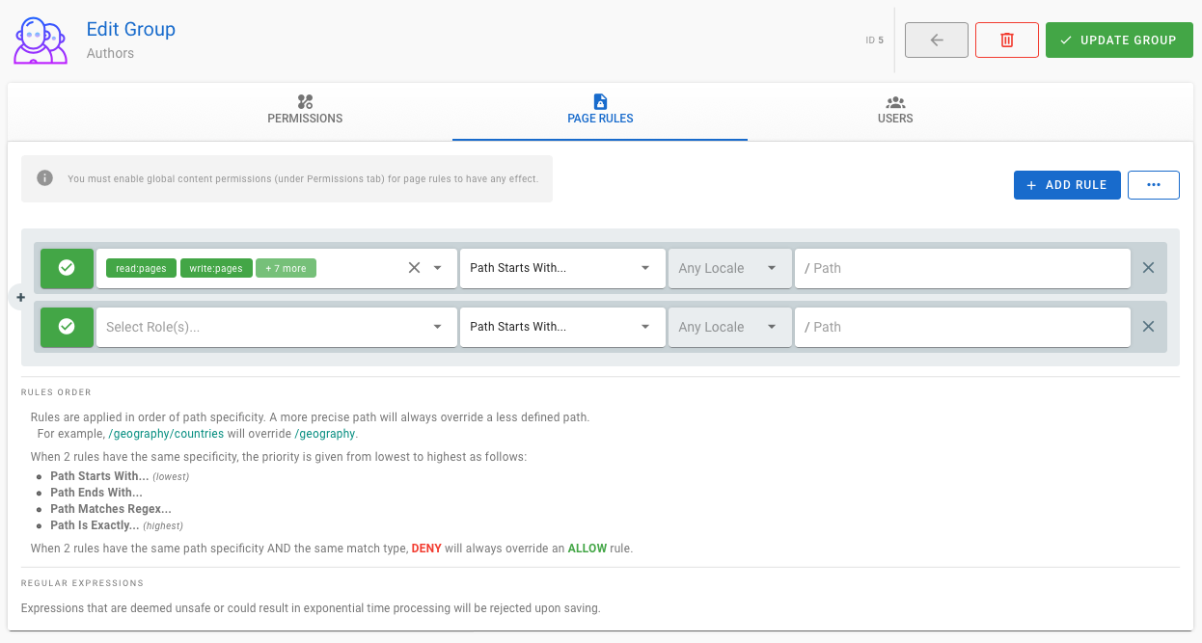Screen dimensions: 1202x643
Task: Click the info icon in the notice
Action: coord(44,178)
